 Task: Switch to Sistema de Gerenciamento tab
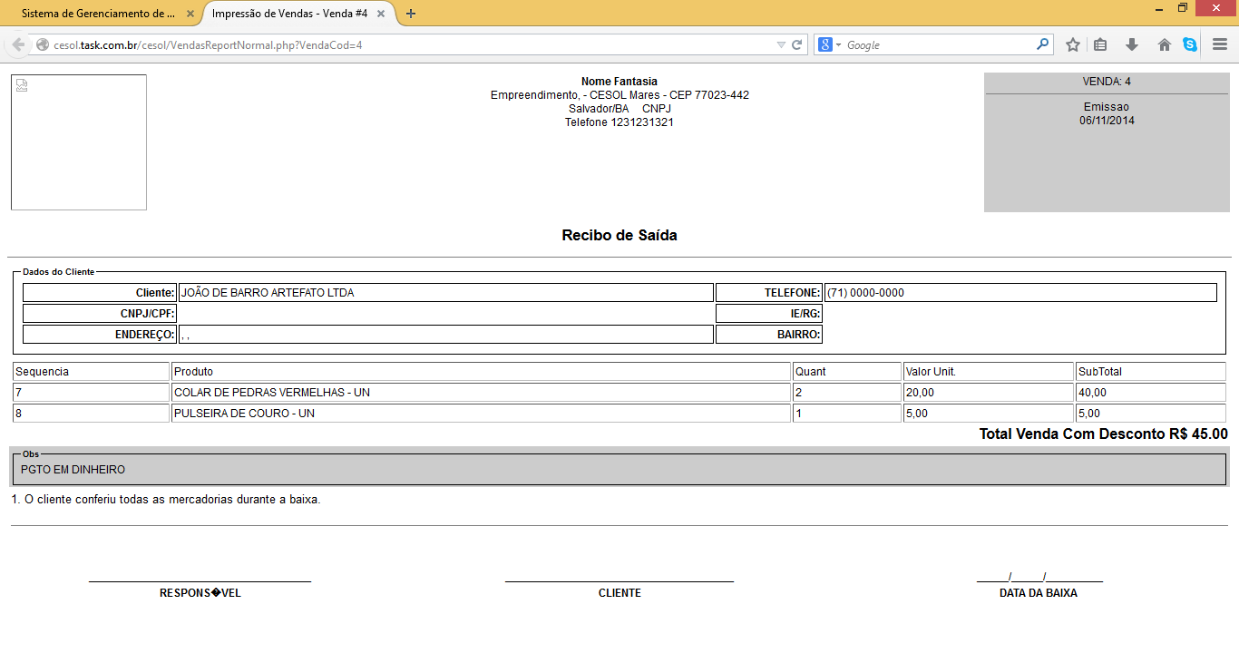point(98,14)
